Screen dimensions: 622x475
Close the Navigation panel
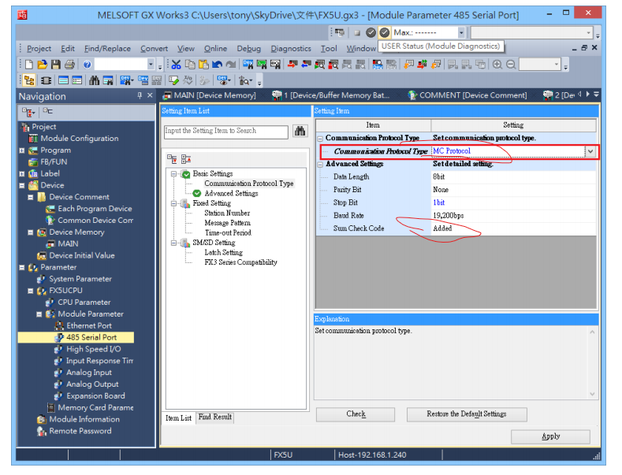point(151,95)
